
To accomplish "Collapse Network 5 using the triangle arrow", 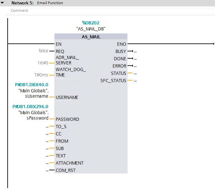I will (x=3, y=3).
